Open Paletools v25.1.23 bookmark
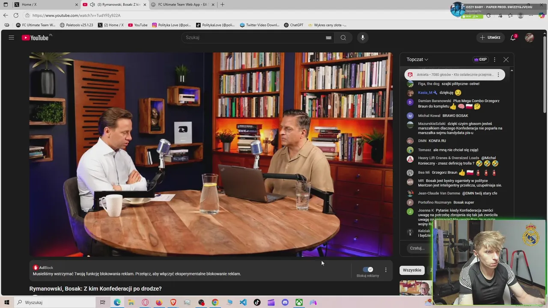The width and height of the screenshot is (548, 308). click(x=77, y=25)
